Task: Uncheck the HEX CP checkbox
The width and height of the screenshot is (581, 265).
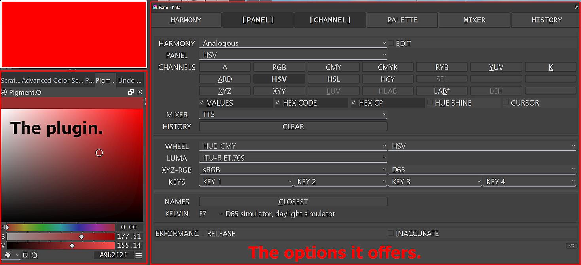Action: pos(354,103)
